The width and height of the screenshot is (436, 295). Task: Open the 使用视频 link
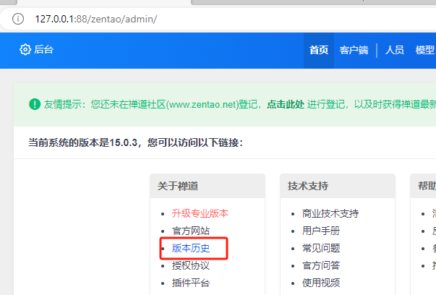(x=321, y=283)
